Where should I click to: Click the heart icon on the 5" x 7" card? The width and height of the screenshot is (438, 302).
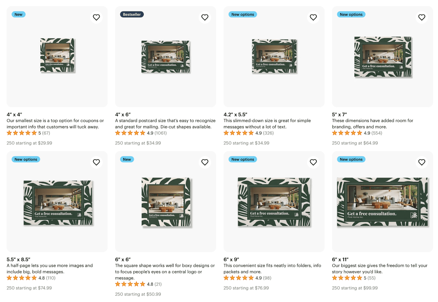pyautogui.click(x=422, y=17)
